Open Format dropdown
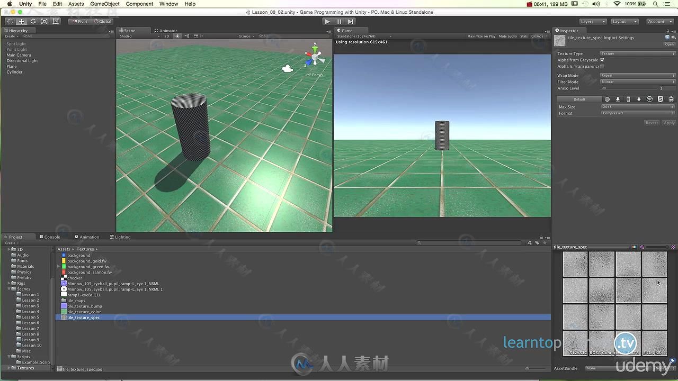Screen dimensions: 678x381 (638, 113)
